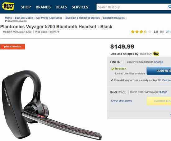Open Bluetooth & Handsfree Devices breadcrumb
Image resolution: width=171 pixels, height=141 pixels.
[83, 18]
